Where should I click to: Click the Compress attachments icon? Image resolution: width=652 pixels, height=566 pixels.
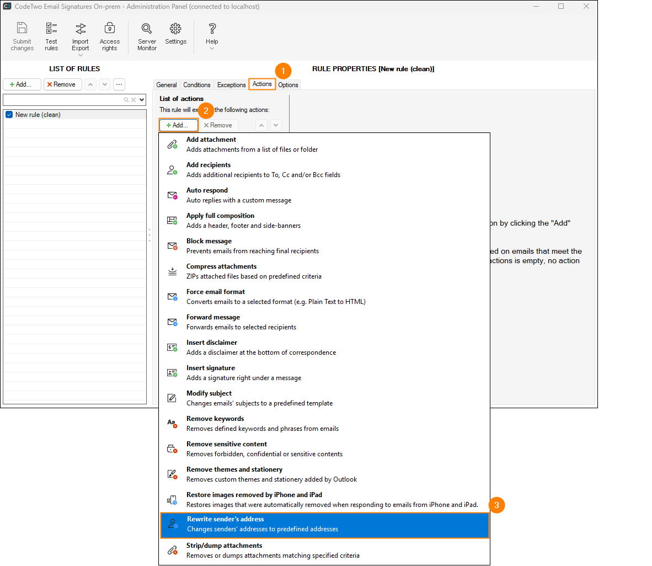[x=172, y=271]
